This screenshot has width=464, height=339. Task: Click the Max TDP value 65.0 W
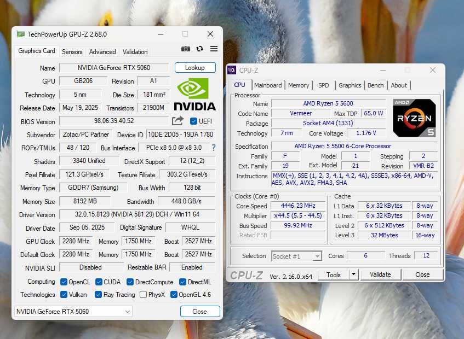374,113
